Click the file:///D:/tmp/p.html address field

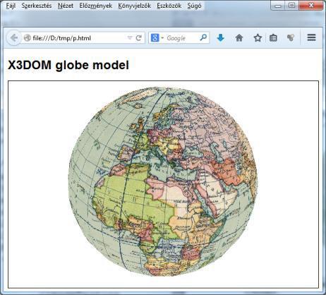point(79,38)
